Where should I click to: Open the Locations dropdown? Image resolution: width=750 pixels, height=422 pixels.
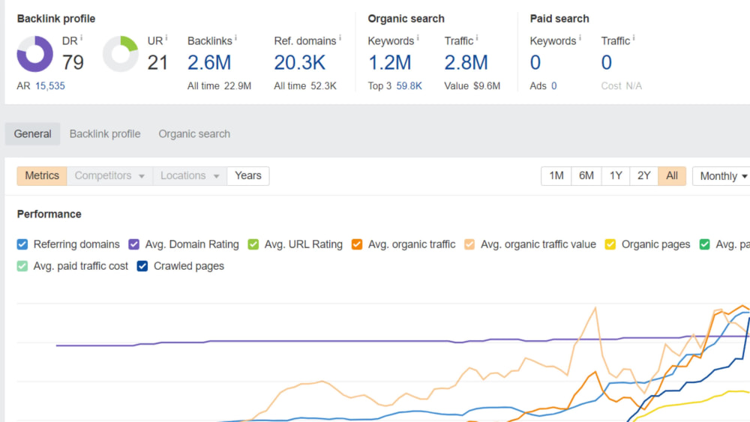point(190,176)
